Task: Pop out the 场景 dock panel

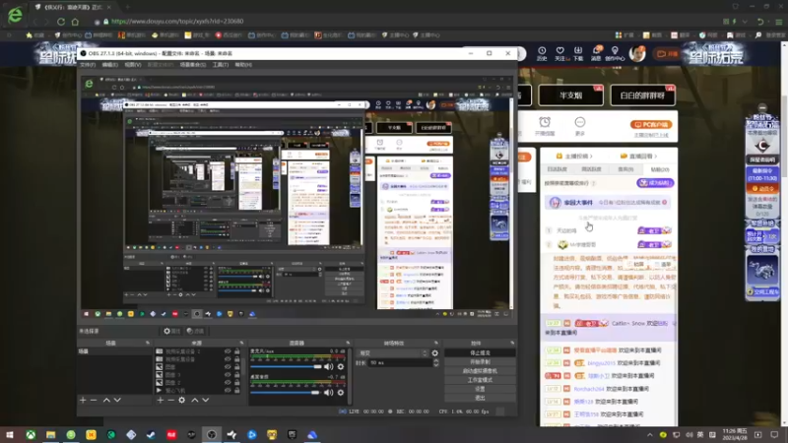Action: click(148, 343)
